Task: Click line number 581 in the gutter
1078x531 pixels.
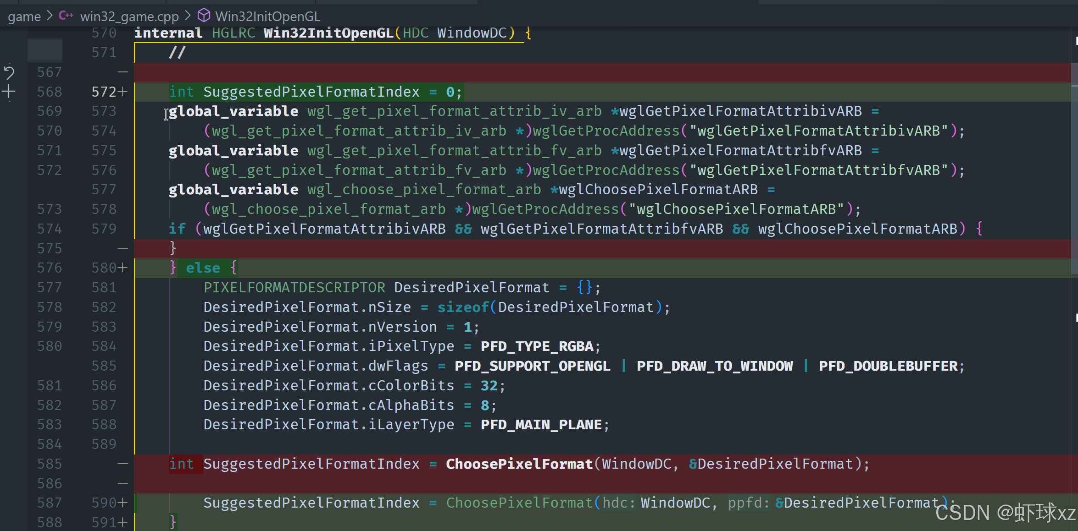Action: 104,288
